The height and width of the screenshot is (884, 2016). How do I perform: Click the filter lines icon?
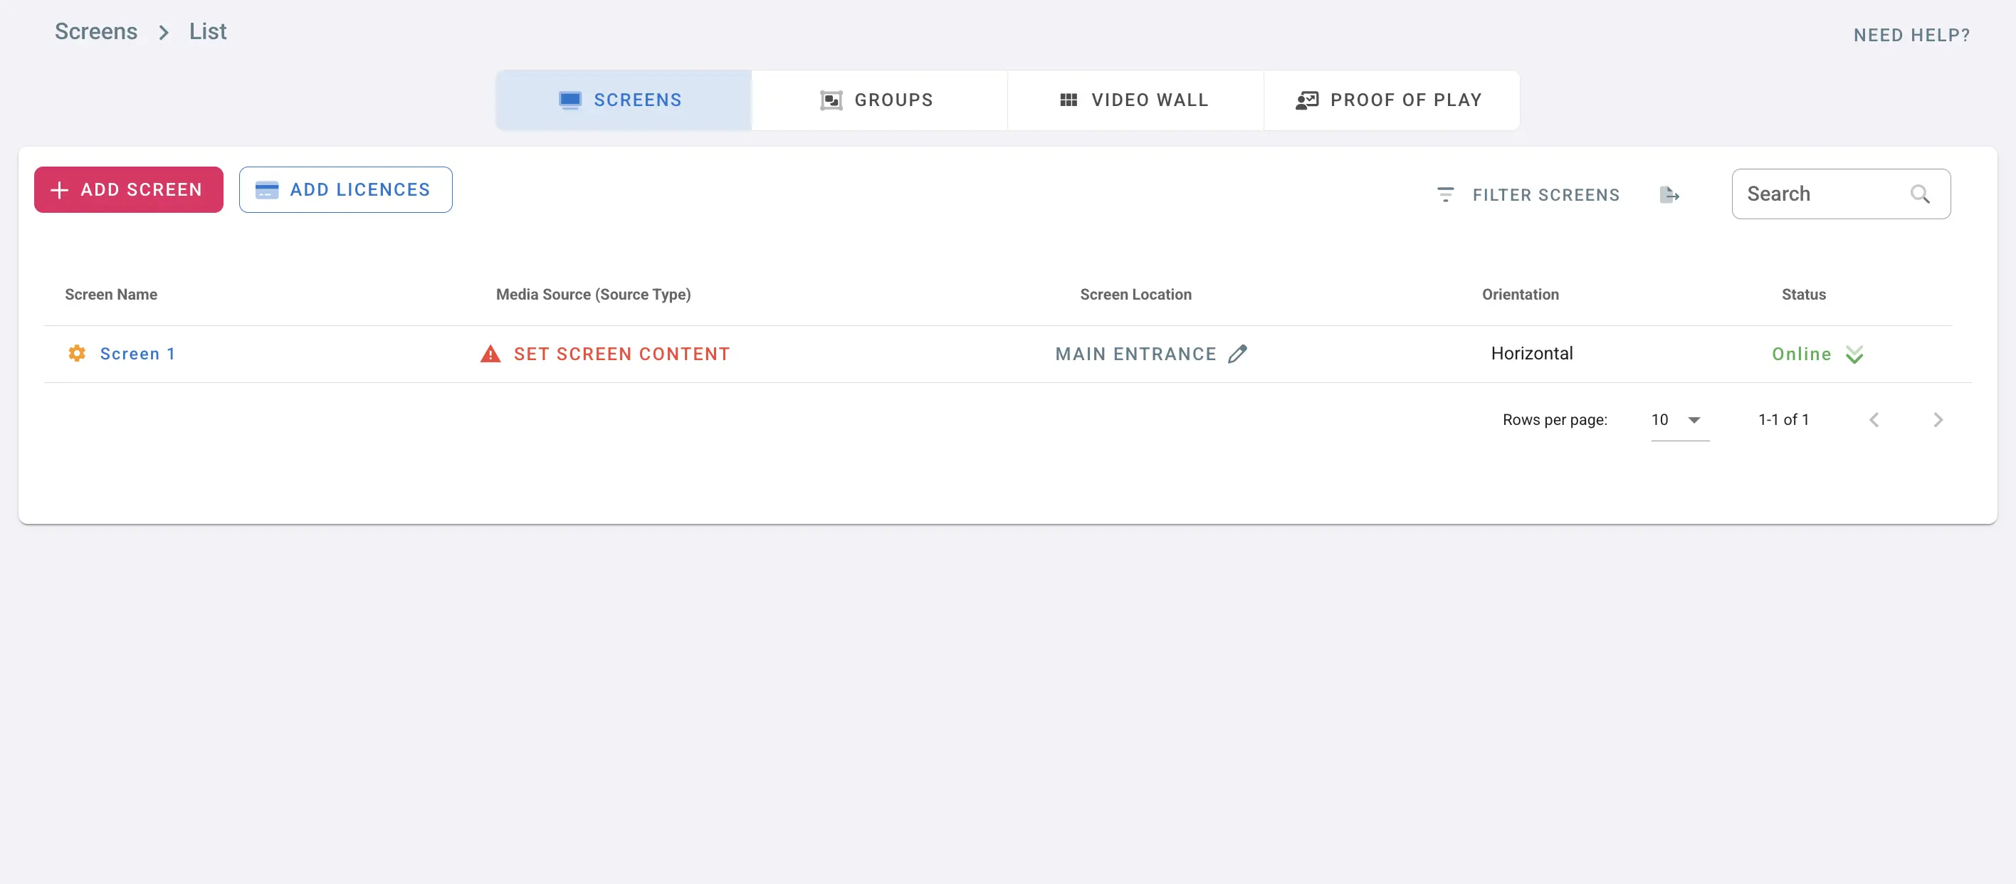(x=1446, y=195)
